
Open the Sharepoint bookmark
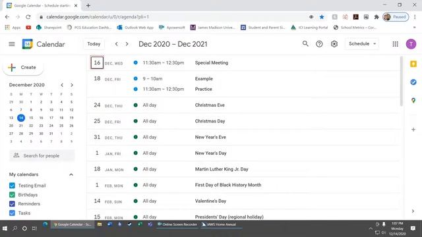[49, 28]
